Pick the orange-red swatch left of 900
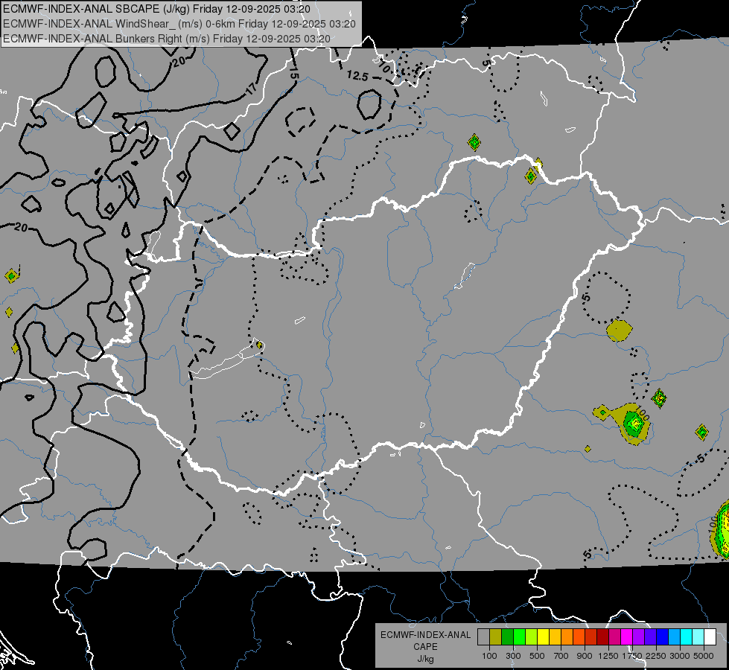 click(x=579, y=636)
